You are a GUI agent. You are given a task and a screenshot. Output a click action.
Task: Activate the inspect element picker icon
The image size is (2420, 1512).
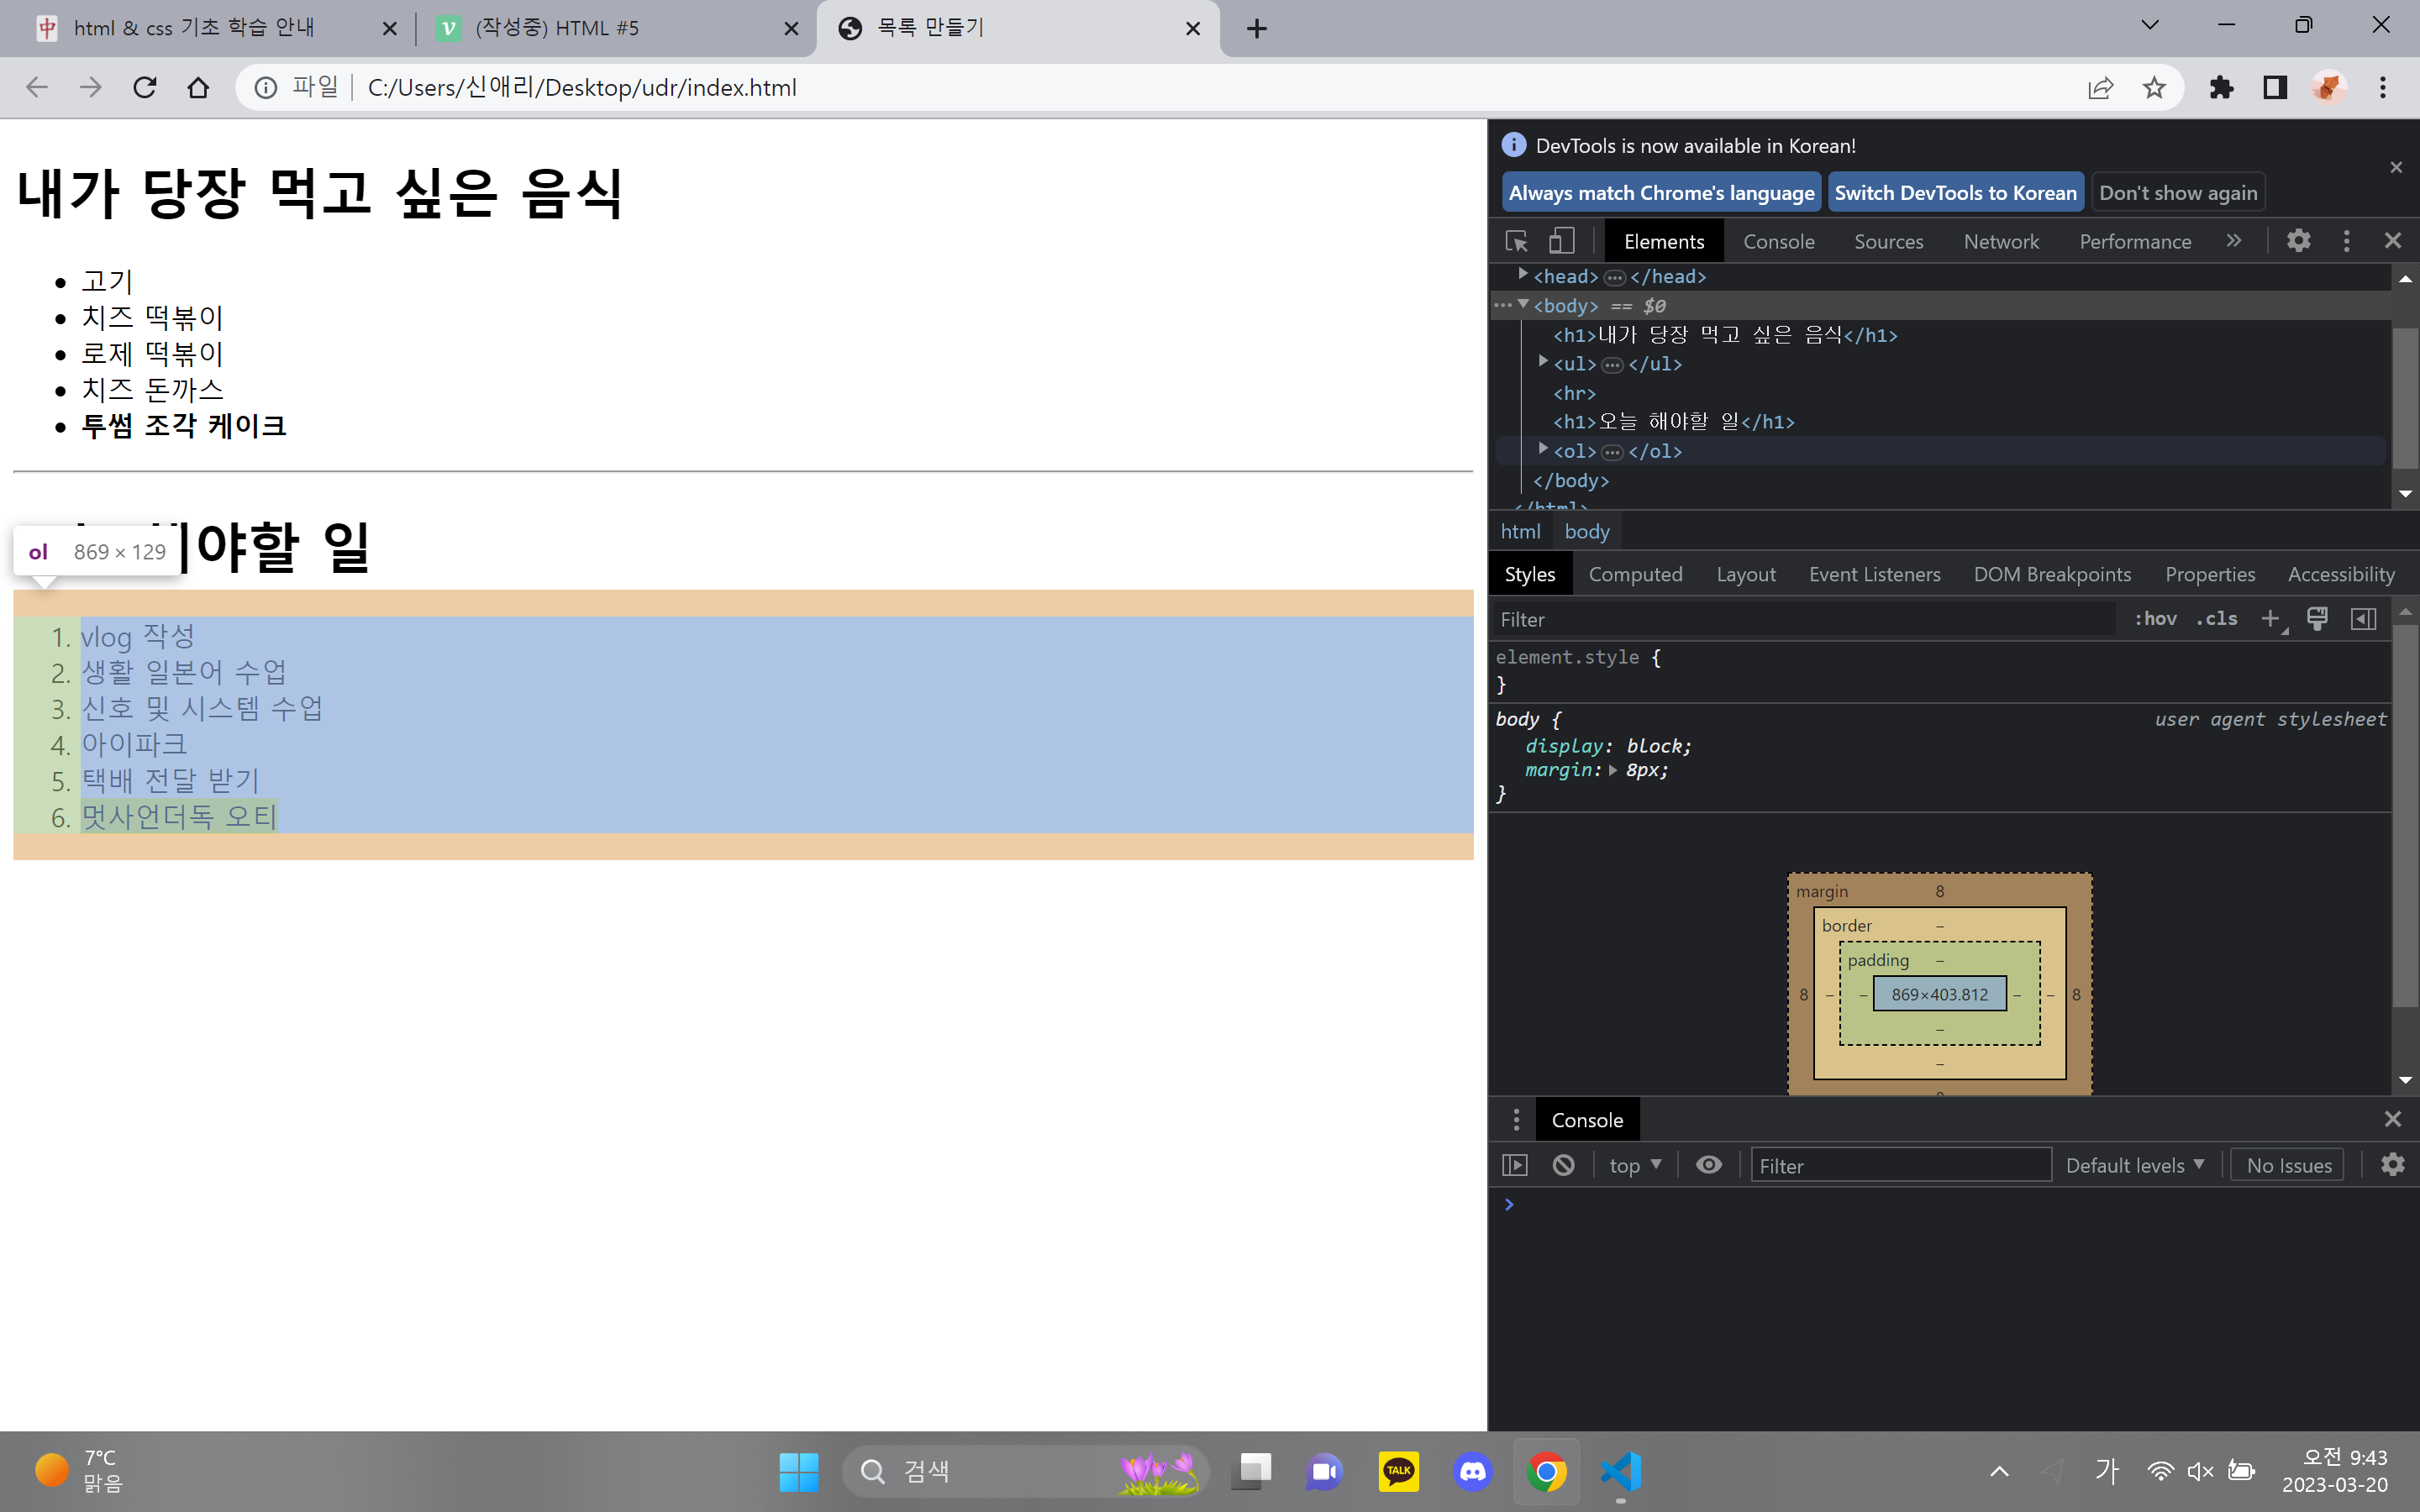(x=1516, y=241)
